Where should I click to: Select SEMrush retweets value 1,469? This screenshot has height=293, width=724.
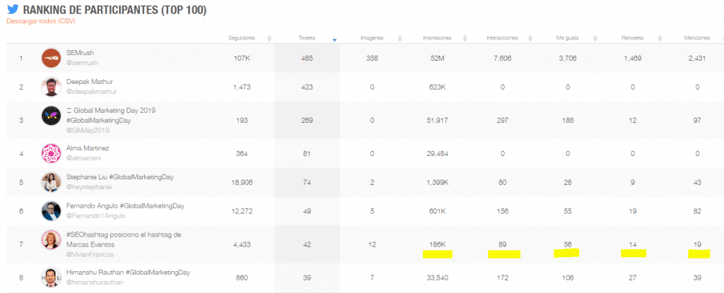[633, 58]
